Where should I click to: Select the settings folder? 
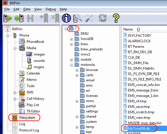[x=92, y=111]
